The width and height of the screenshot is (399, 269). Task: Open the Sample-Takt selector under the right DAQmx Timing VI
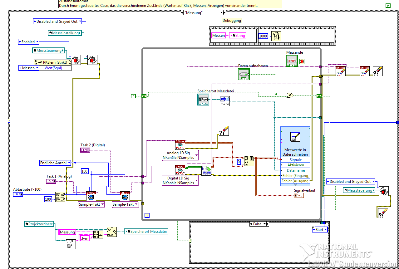click(125, 204)
